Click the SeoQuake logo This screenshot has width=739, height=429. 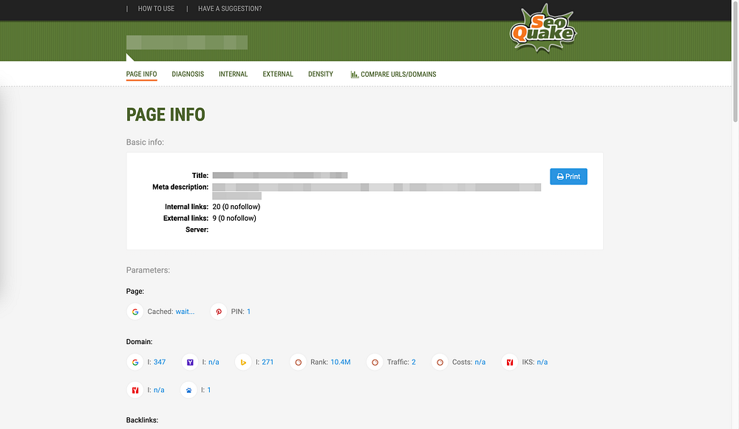point(543,28)
